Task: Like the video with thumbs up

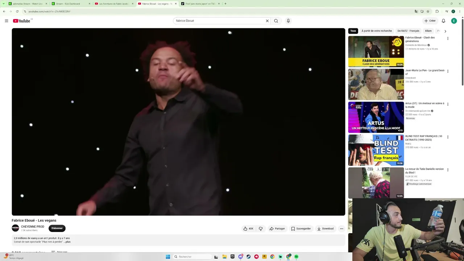Action: coord(248,229)
